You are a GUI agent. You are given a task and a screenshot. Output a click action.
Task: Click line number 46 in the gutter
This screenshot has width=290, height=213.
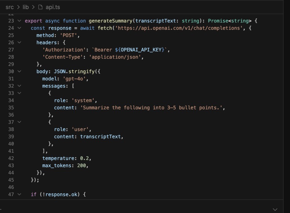[x=11, y=187]
